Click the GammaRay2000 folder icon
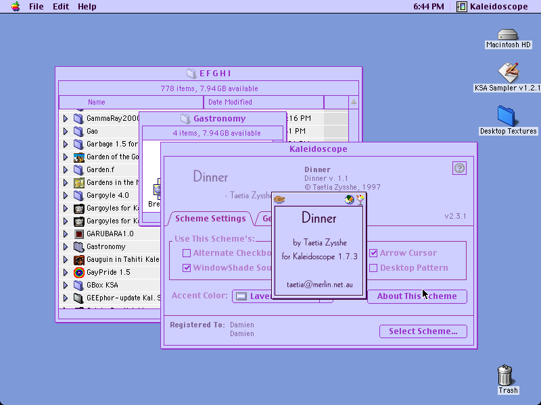This screenshot has height=405, width=541. coord(78,119)
